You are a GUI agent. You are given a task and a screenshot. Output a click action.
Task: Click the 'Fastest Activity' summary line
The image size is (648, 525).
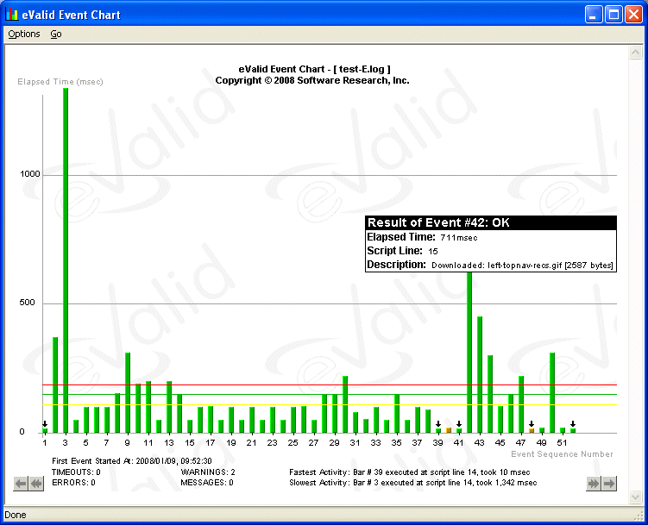410,472
